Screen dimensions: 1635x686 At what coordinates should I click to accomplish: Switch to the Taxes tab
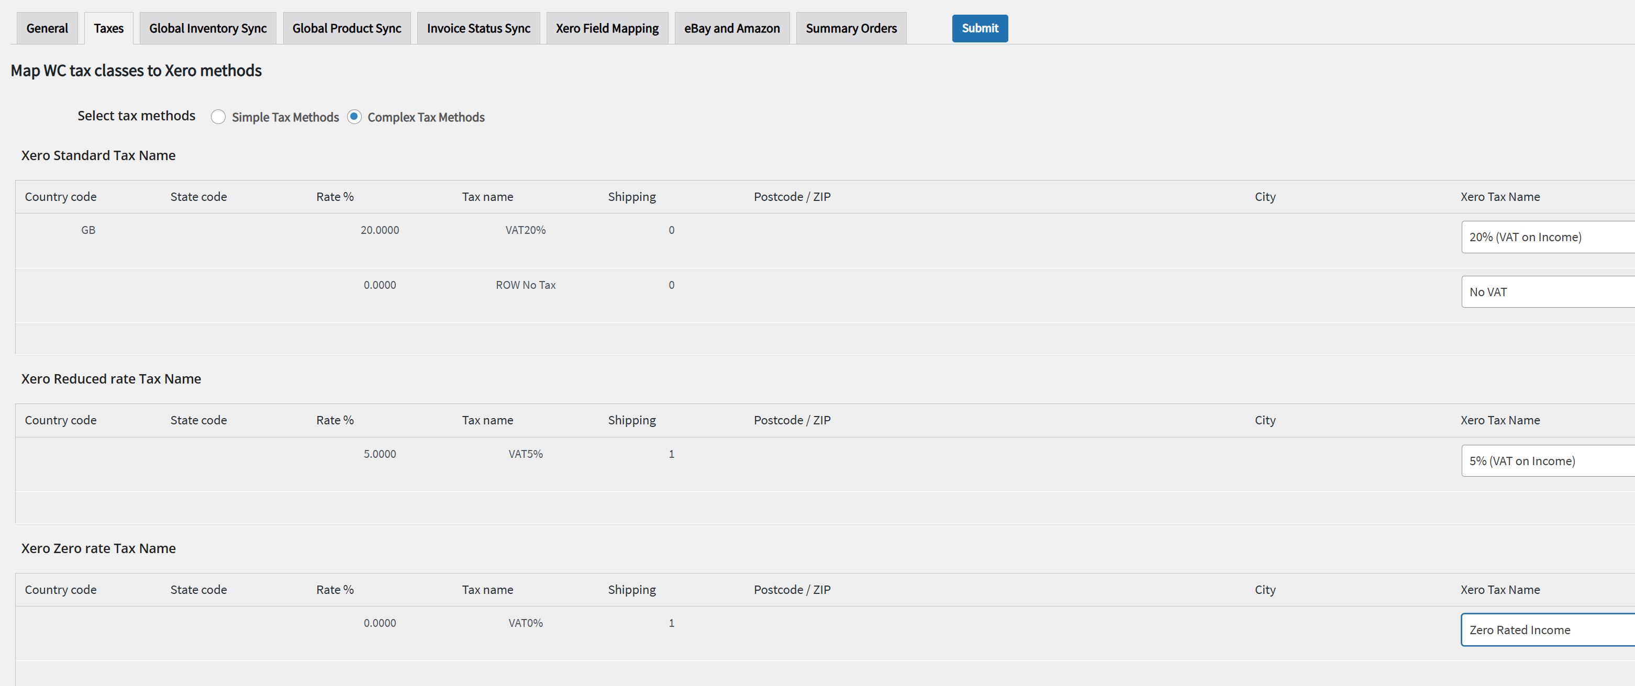108,29
